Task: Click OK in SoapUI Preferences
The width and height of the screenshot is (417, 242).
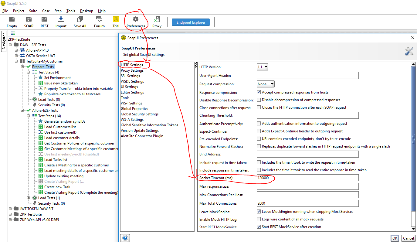Action: (395, 238)
